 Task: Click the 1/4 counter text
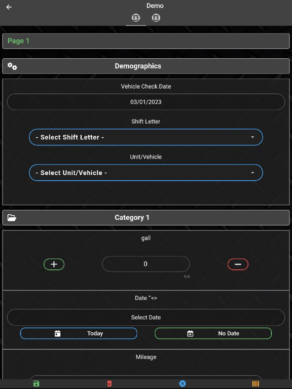pyautogui.click(x=187, y=277)
